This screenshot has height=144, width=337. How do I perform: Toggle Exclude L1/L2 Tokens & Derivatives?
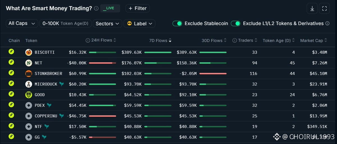click(x=236, y=24)
